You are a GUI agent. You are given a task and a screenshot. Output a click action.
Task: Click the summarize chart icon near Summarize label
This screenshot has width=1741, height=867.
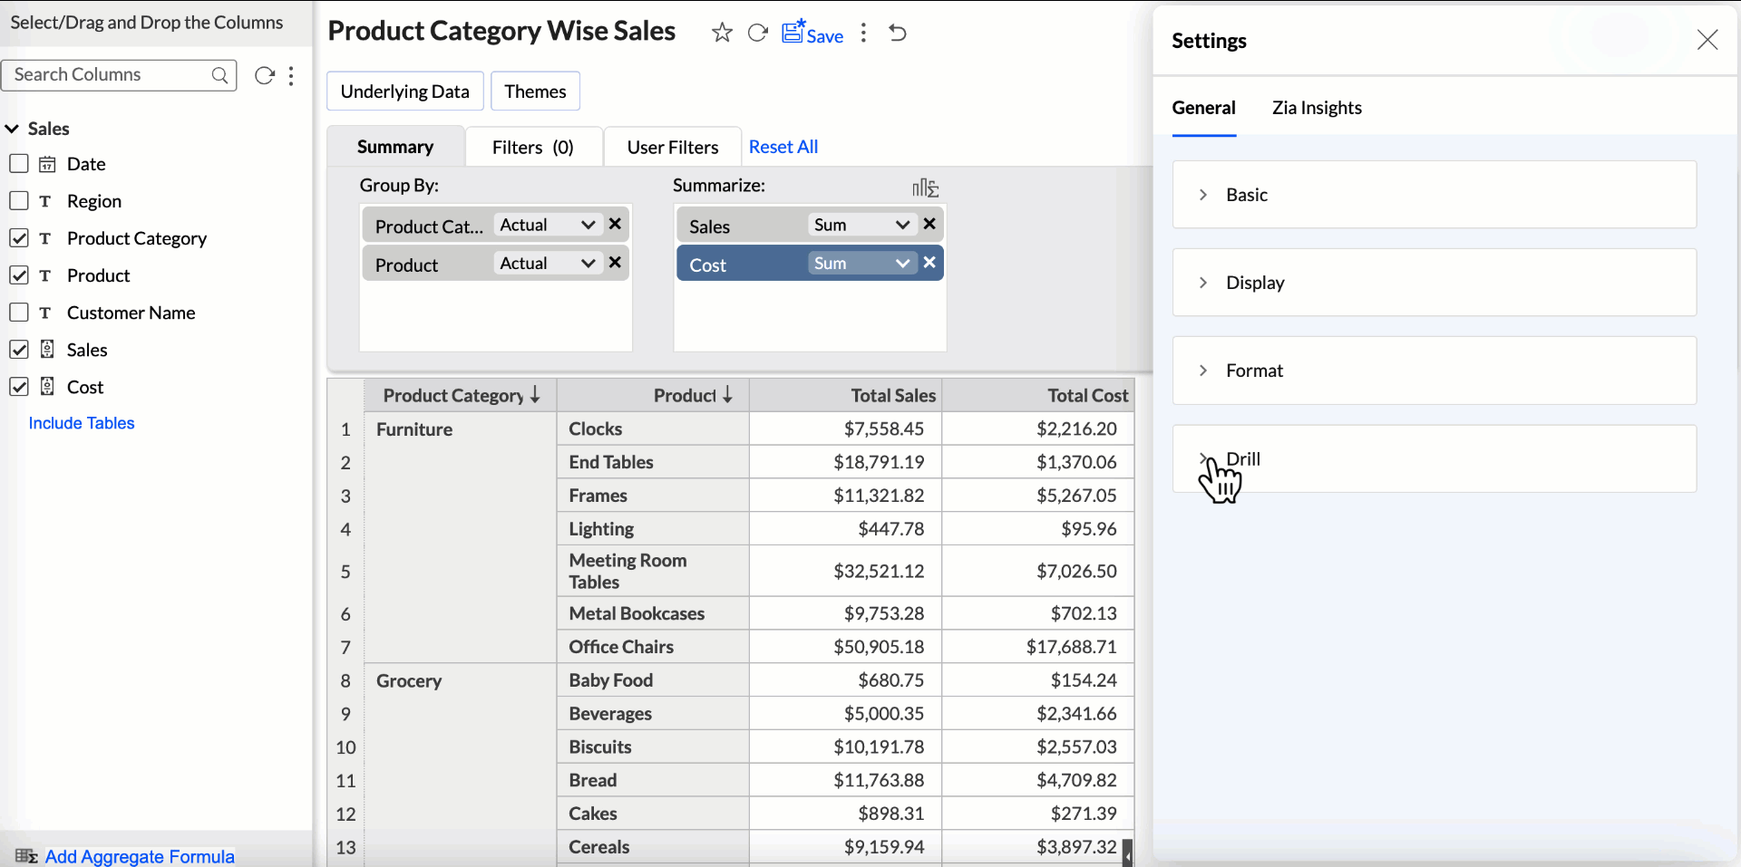coord(925,188)
